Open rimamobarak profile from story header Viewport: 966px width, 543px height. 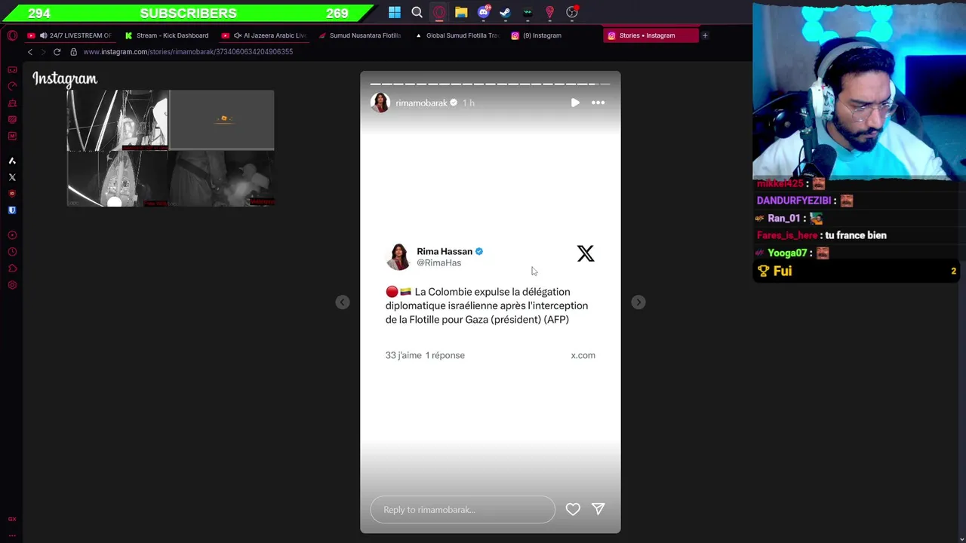421,103
